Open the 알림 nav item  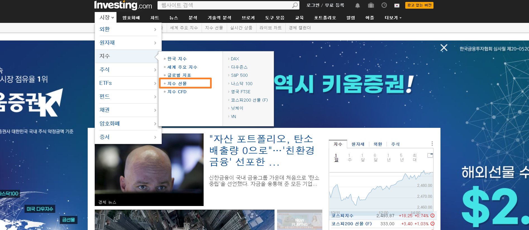[351, 18]
